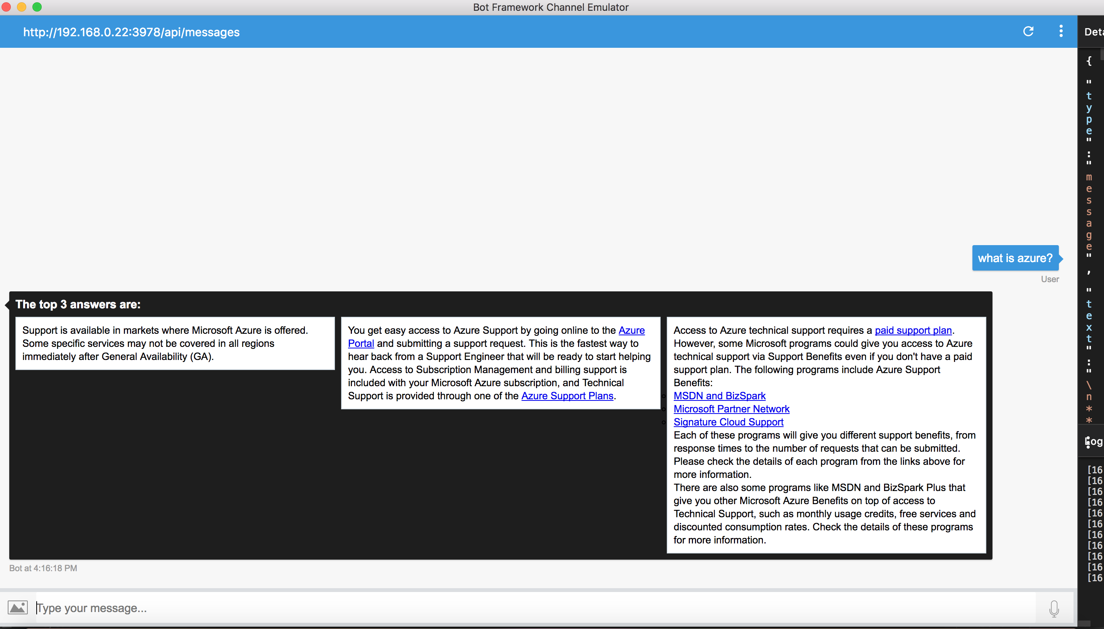Minimize the window with yellow button

22,7
